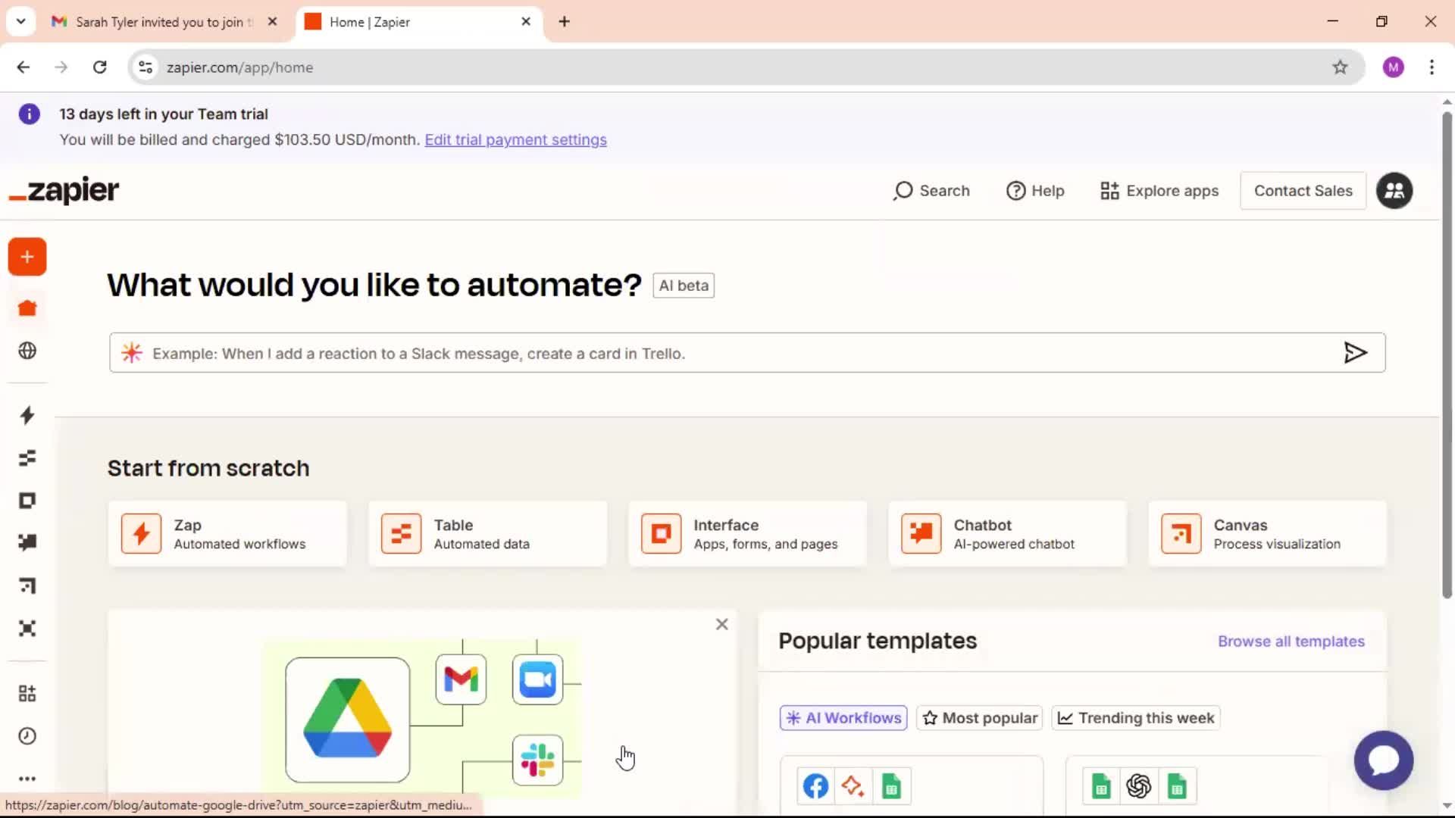
Task: Click the AI beta badge
Action: point(684,286)
